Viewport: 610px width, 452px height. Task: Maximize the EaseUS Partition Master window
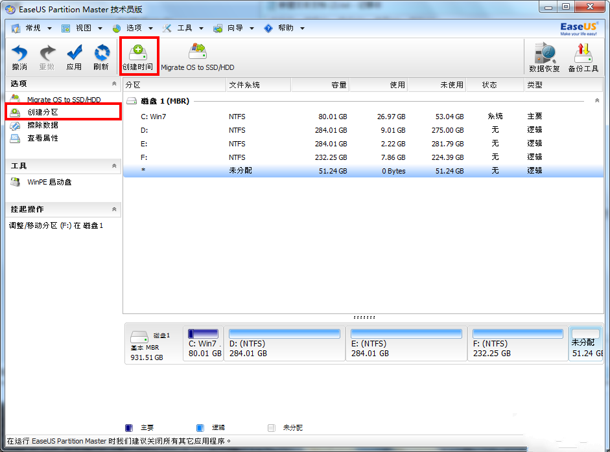coord(566,7)
